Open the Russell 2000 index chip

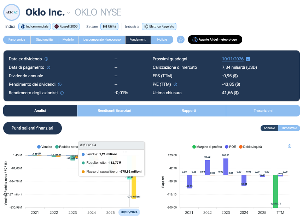pyautogui.click(x=66, y=26)
